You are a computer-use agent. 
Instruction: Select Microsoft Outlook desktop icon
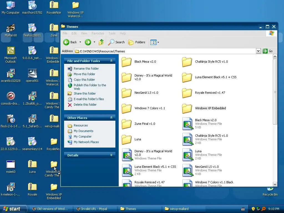(x=11, y=55)
